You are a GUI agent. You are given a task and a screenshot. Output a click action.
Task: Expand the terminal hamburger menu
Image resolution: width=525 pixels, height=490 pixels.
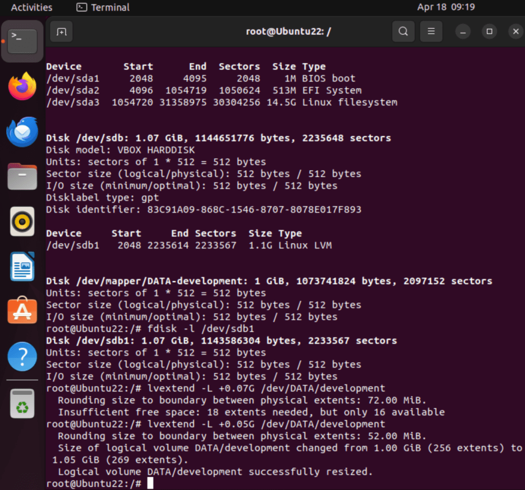point(431,32)
